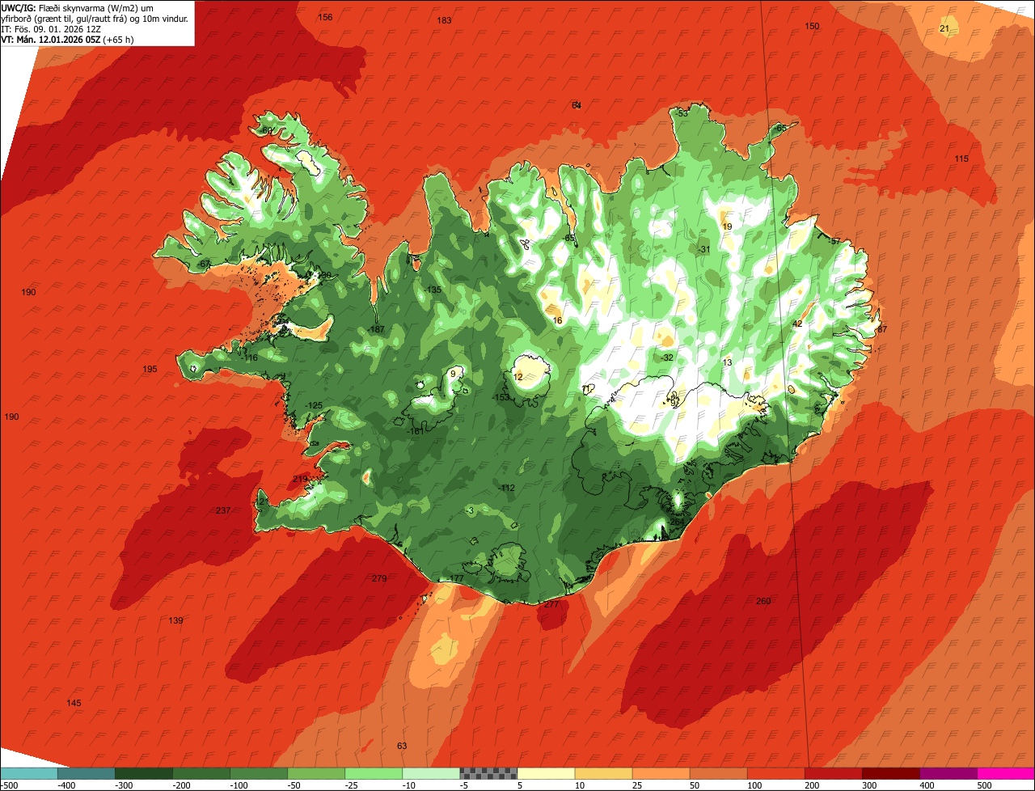The image size is (1035, 791).
Task: Click the 200 to 300 crimson legend swatch
Action: [834, 773]
